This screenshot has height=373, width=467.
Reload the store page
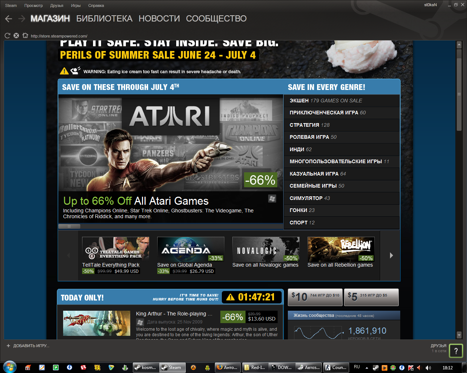[x=7, y=36]
